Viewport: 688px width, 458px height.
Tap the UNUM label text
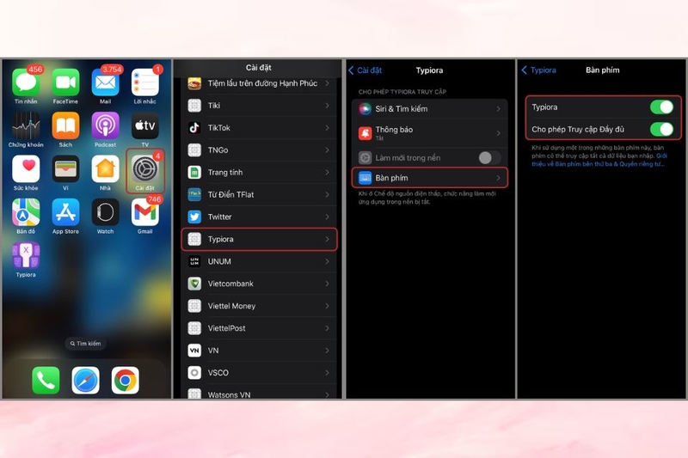(219, 261)
